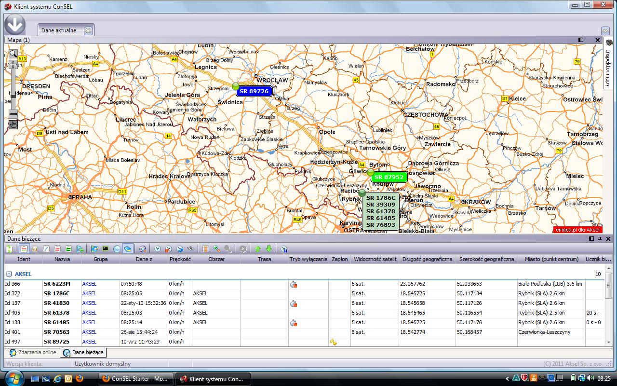
Task: Zoom in with the map plus button
Action: [x=13, y=64]
